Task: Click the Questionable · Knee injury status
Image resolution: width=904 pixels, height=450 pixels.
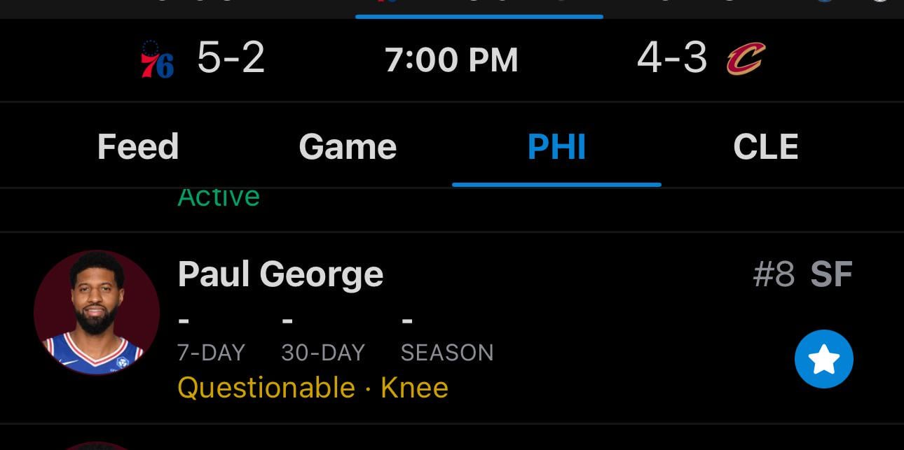Action: point(313,386)
